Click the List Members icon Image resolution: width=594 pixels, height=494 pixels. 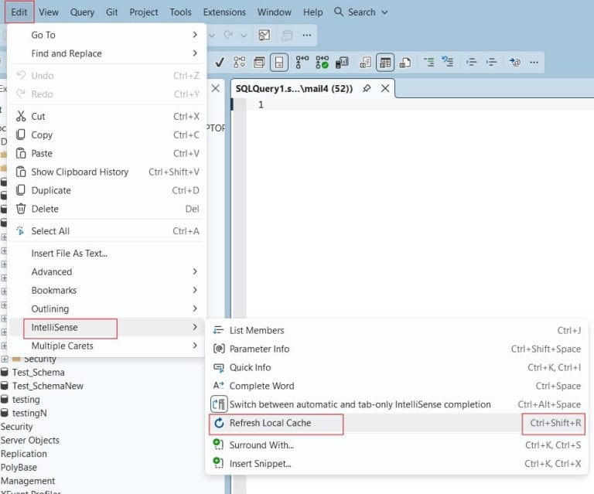pos(218,330)
